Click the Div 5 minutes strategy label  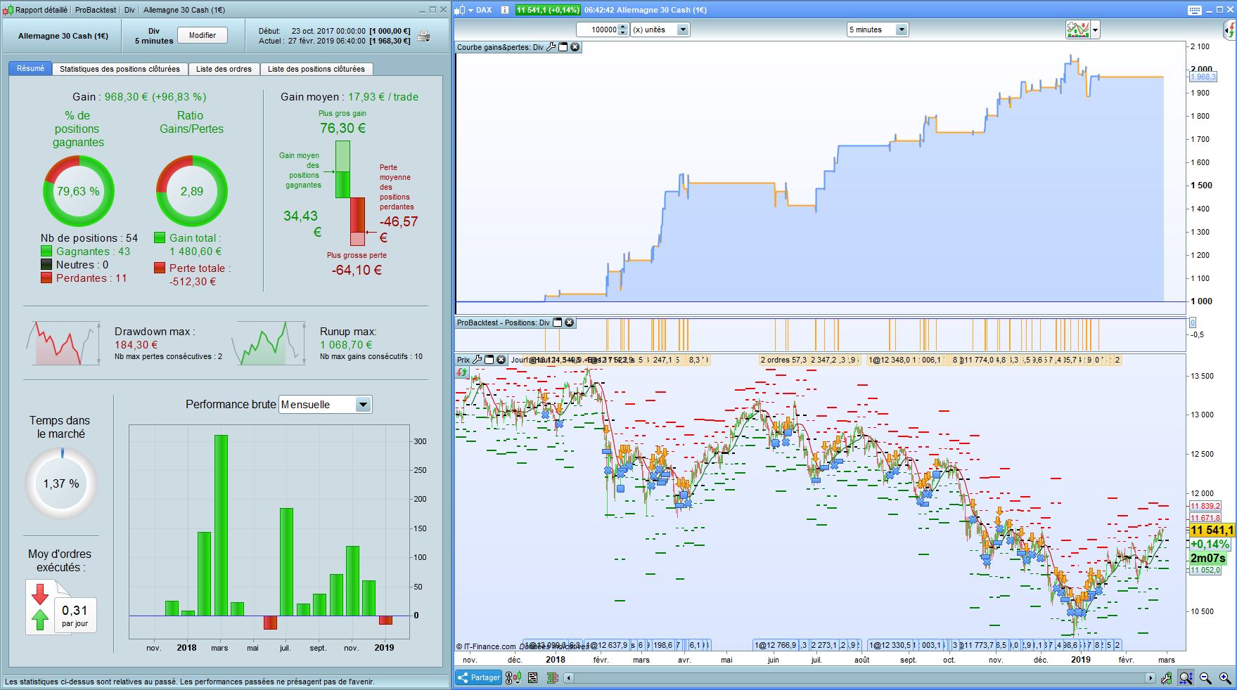(154, 36)
